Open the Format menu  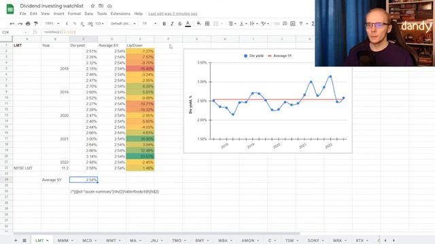[74, 14]
